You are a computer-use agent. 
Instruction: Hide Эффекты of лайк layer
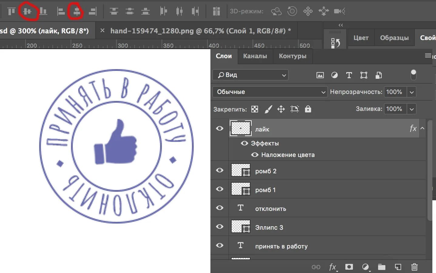(244, 143)
